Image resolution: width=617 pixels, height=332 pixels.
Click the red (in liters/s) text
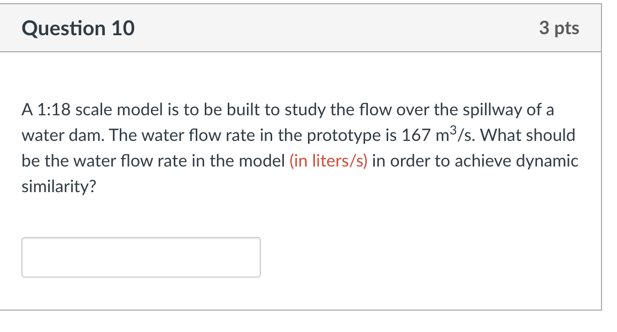(x=328, y=161)
